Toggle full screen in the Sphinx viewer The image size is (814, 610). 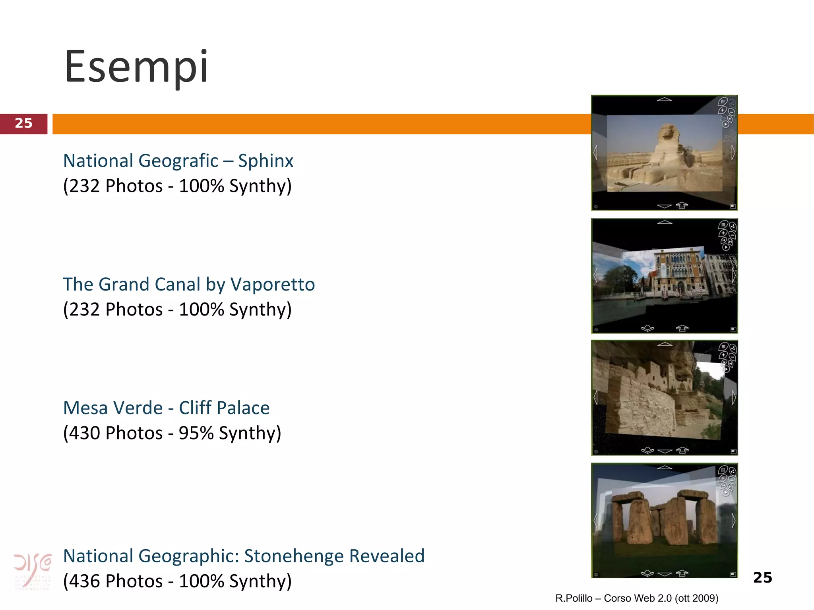[733, 206]
